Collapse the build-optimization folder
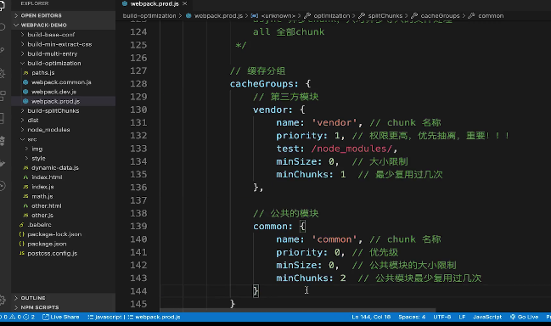 click(x=64, y=63)
